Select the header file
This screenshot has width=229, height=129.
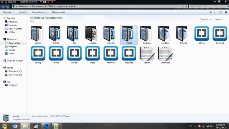pyautogui.click(x=74, y=53)
